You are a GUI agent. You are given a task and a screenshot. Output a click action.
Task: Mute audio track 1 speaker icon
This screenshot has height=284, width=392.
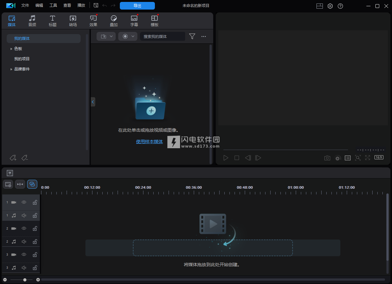24,215
